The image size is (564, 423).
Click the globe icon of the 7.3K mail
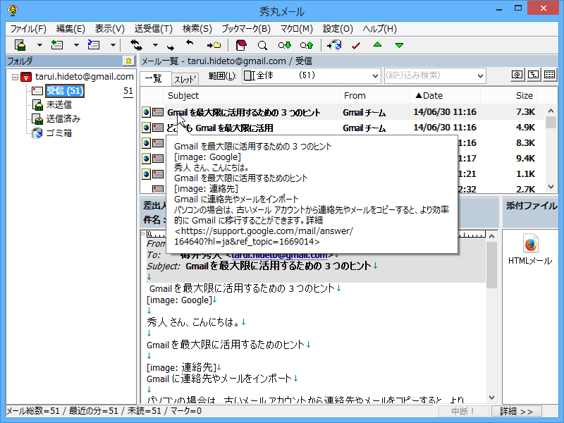pos(146,112)
